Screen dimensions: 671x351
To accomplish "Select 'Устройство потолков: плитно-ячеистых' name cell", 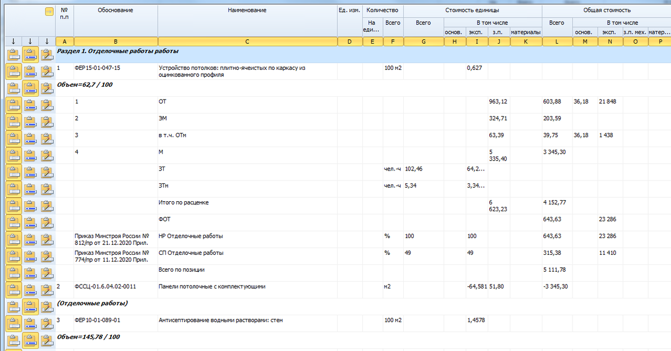I will pyautogui.click(x=248, y=72).
